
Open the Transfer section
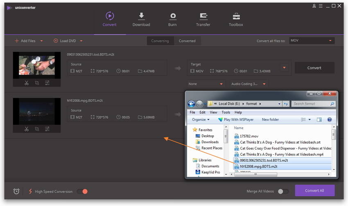click(203, 20)
